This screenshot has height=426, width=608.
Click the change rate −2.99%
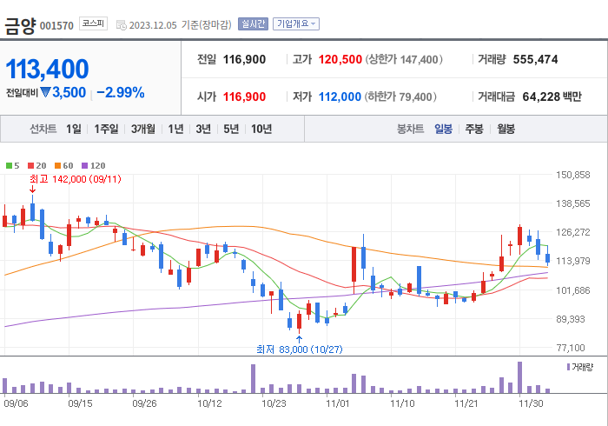[121, 92]
